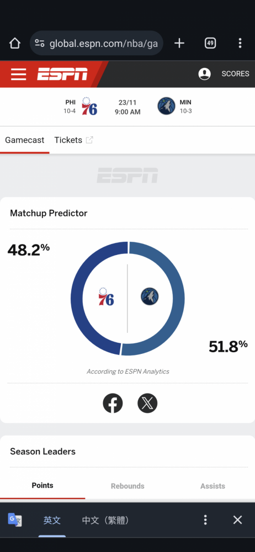The width and height of the screenshot is (255, 552).
Task: Open SCORES in the header
Action: (235, 74)
